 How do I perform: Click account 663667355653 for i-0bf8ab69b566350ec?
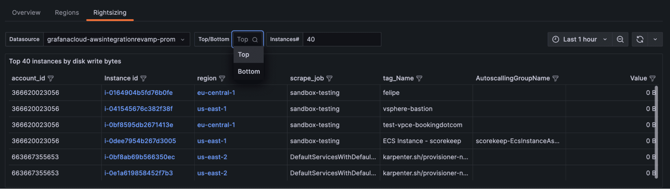point(35,157)
